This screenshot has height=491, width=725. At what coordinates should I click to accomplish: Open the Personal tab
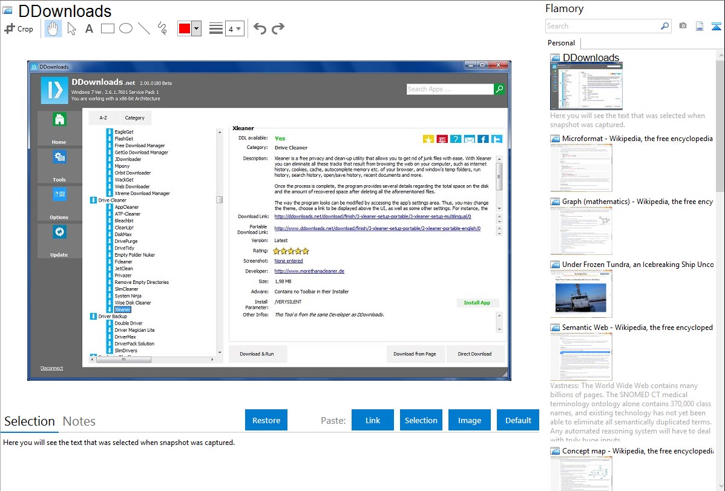coord(562,43)
